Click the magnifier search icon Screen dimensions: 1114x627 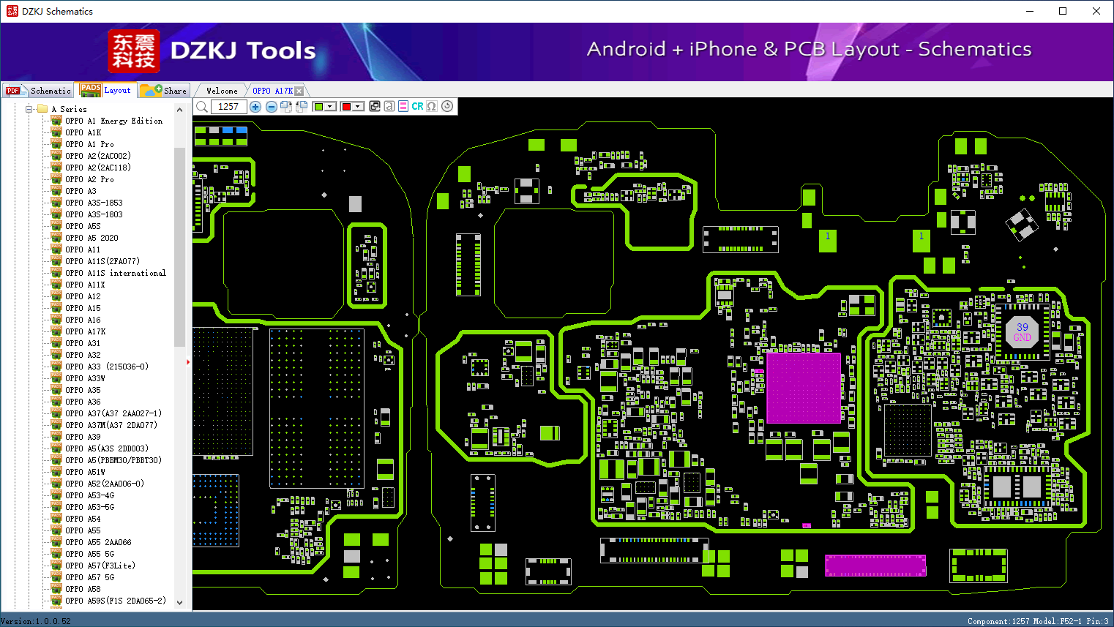point(201,107)
